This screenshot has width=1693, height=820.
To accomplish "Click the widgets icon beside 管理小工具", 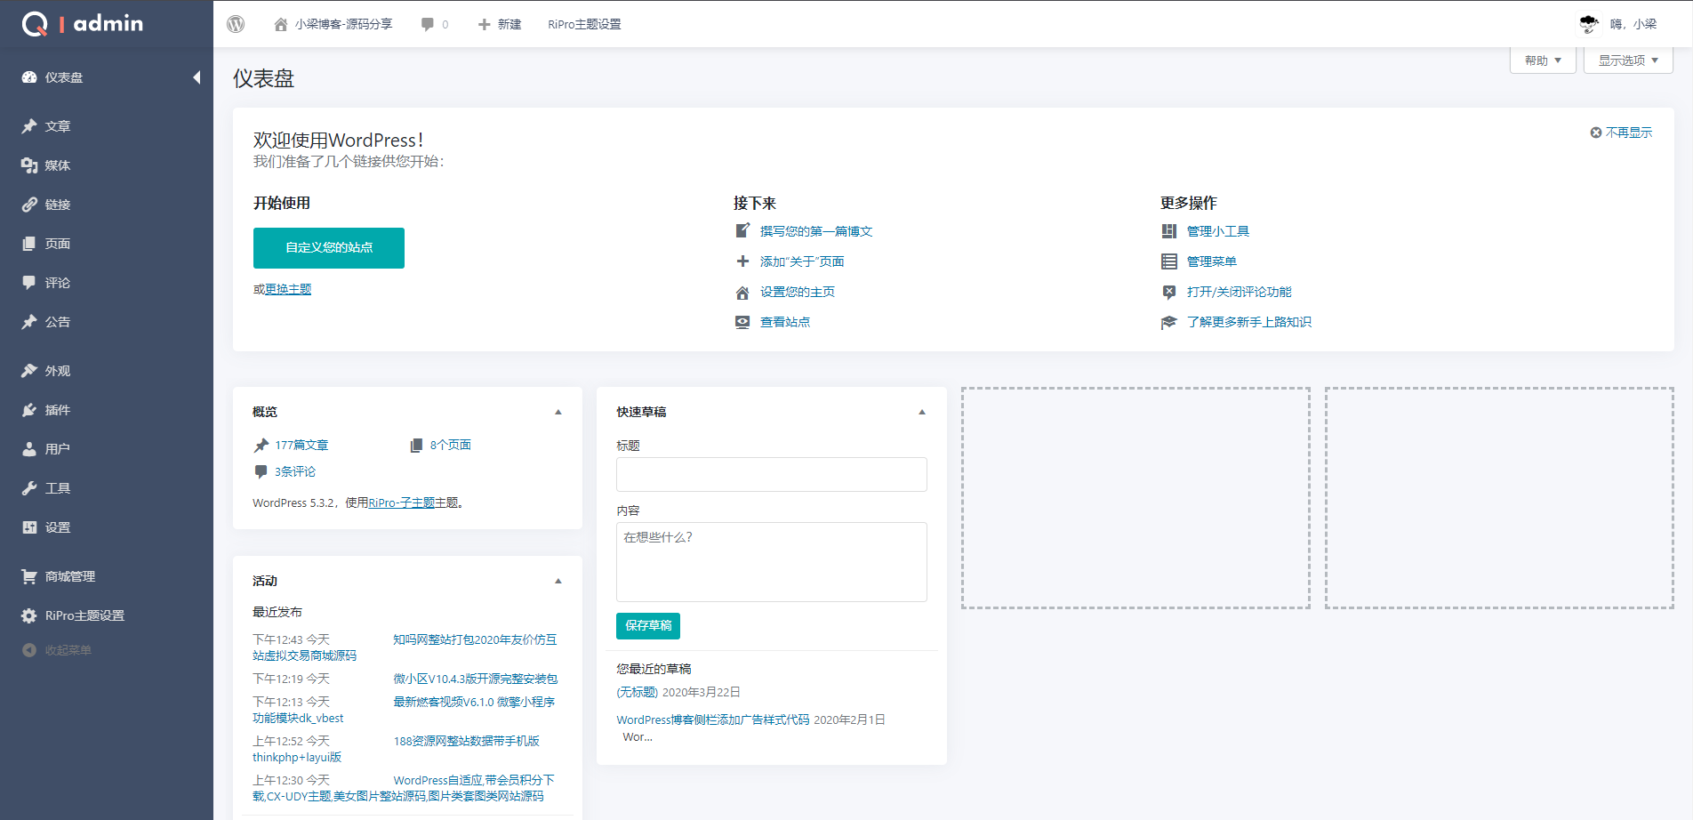I will click(x=1169, y=231).
